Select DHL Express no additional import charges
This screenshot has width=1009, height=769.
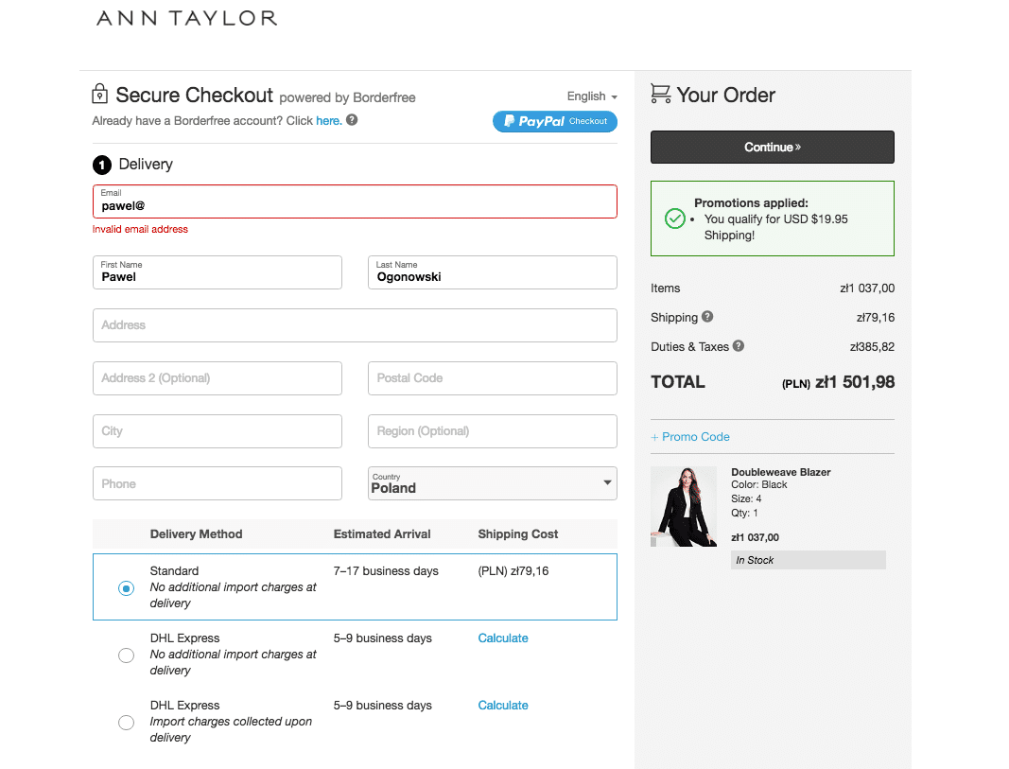click(x=126, y=655)
